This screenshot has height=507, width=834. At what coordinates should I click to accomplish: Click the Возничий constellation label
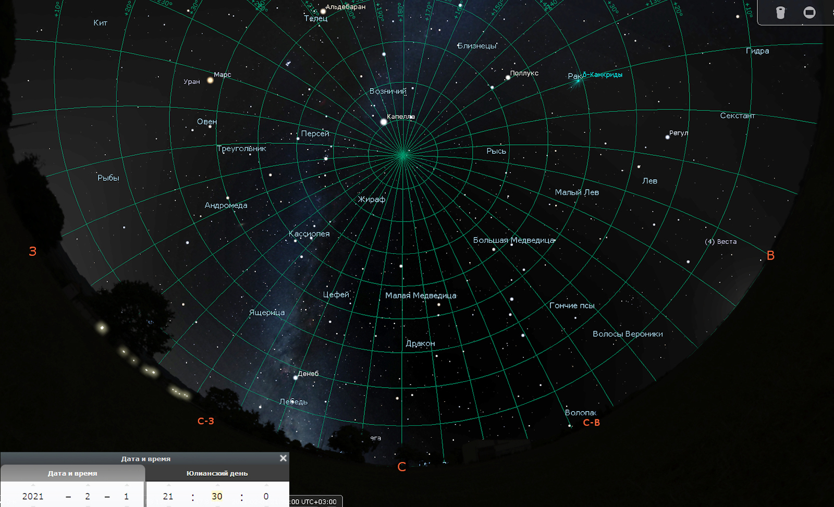point(388,91)
